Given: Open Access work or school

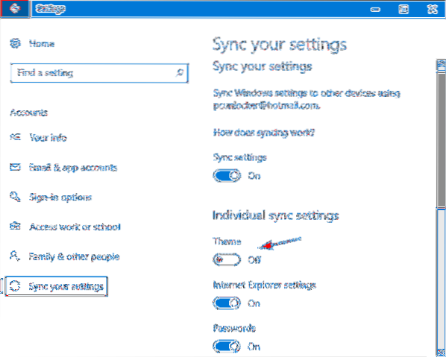Looking at the screenshot, I should point(75,227).
